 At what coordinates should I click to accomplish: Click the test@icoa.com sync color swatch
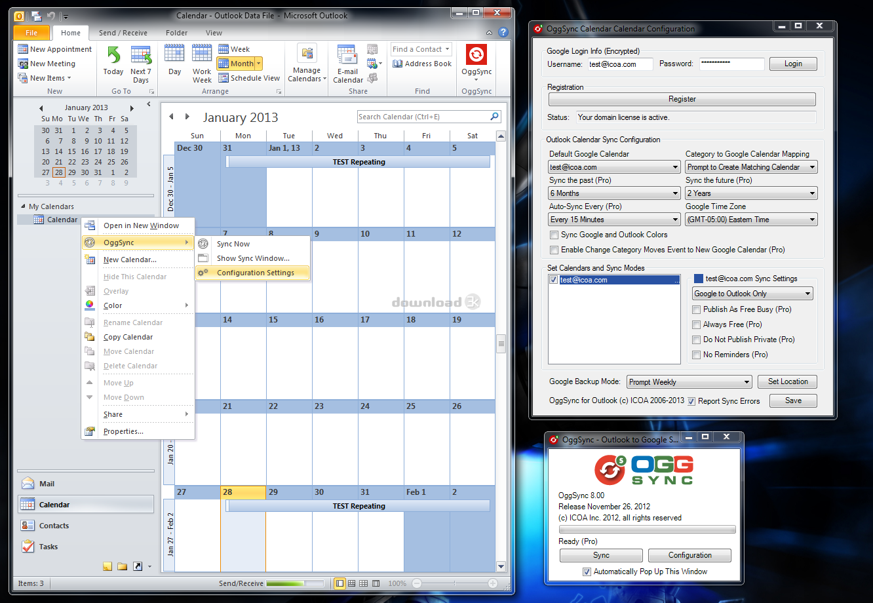tap(699, 279)
